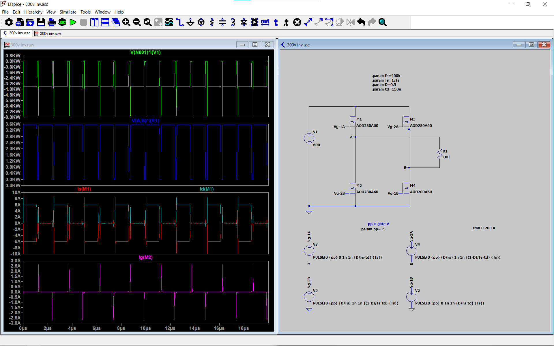Zoom to fit the view
Image resolution: width=554 pixels, height=346 pixels.
(148, 22)
